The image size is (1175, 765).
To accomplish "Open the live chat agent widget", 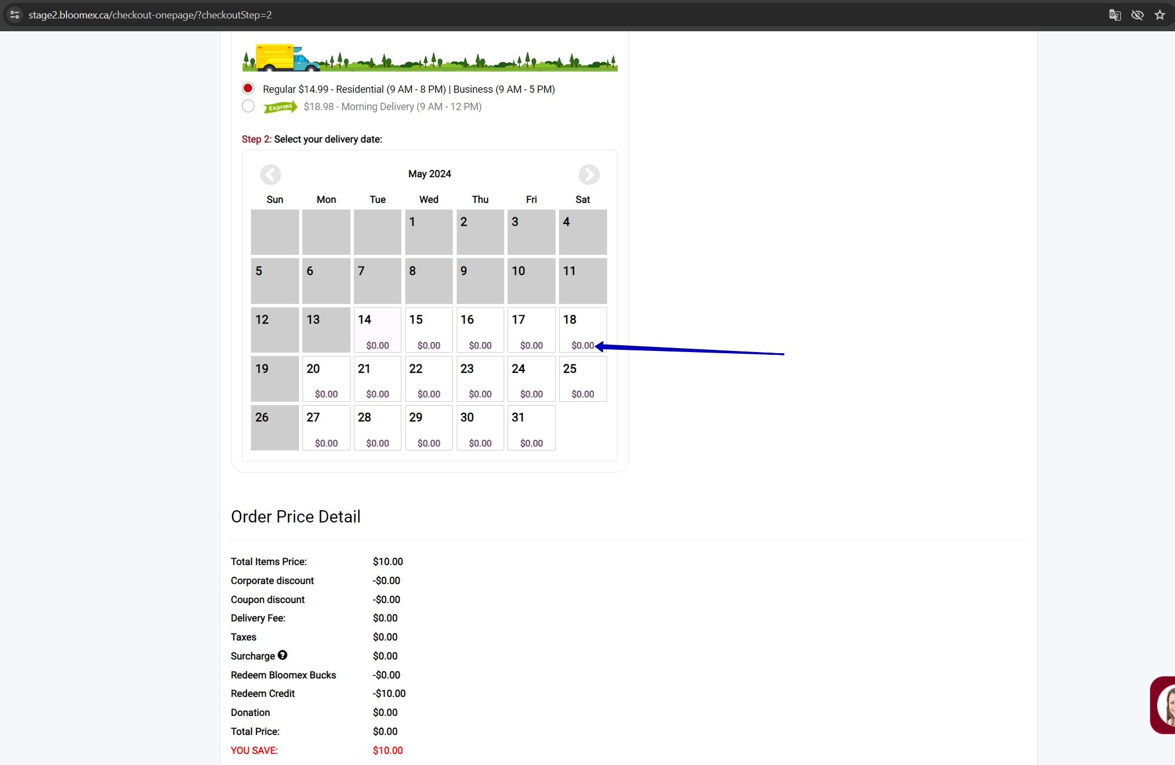I will [x=1163, y=705].
